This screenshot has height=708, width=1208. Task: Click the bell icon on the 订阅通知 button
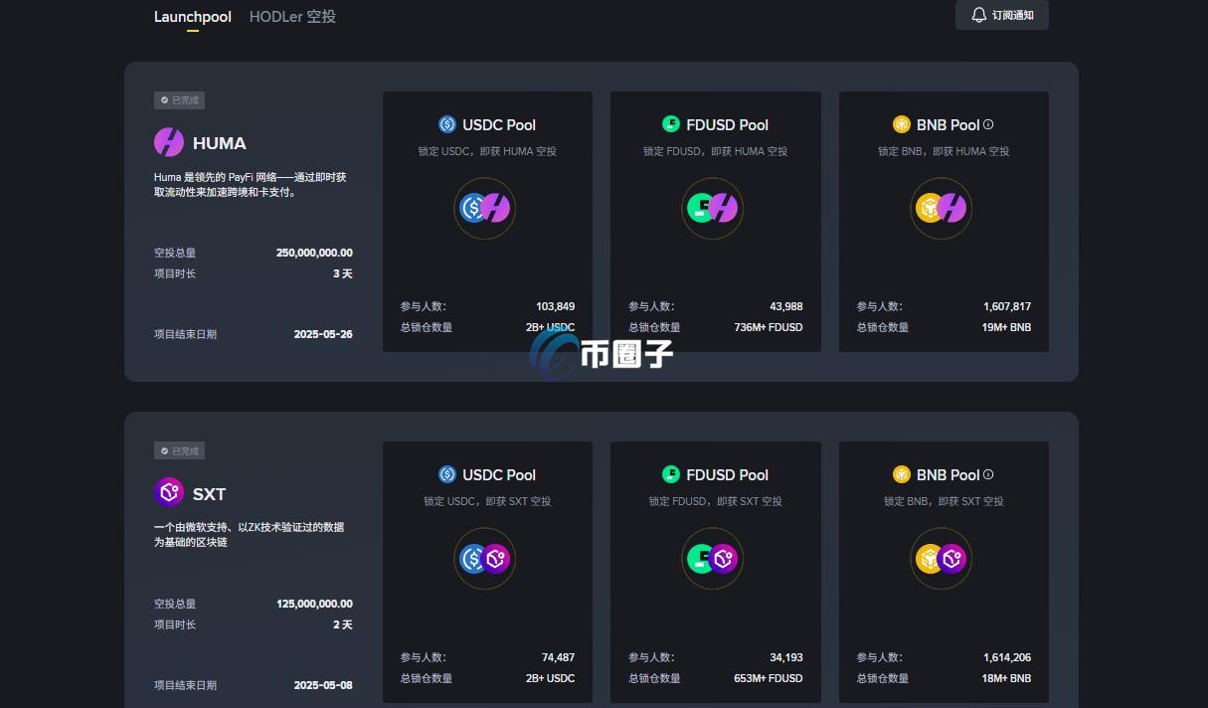pos(976,15)
